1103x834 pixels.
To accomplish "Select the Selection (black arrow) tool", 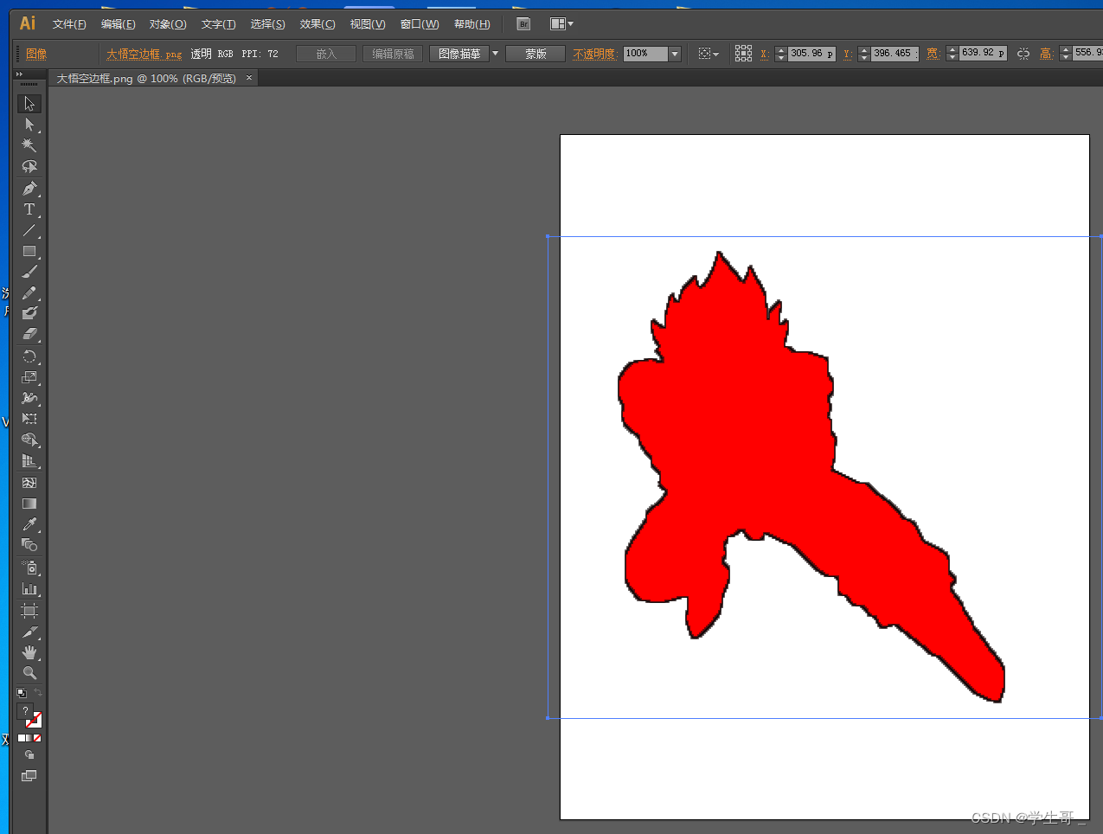I will coord(29,104).
